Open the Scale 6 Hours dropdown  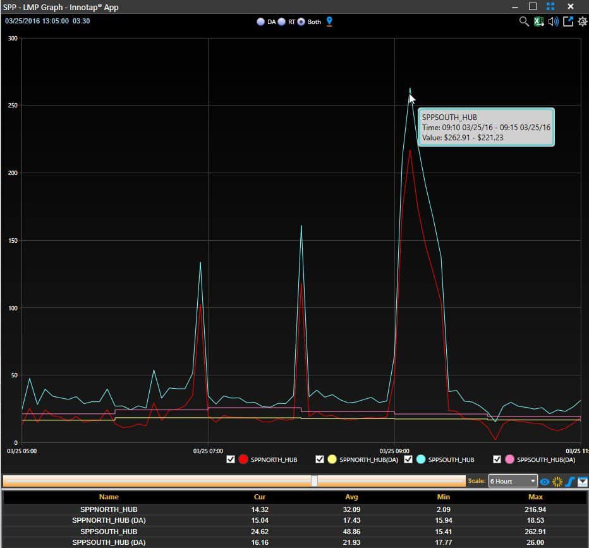(513, 482)
